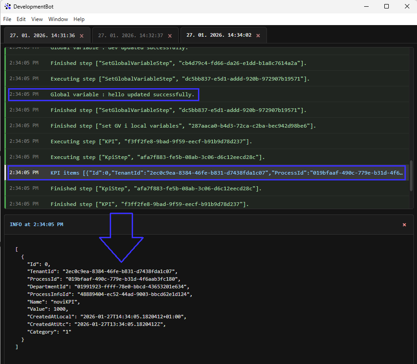Open the Edit menu
The width and height of the screenshot is (417, 364).
point(21,19)
